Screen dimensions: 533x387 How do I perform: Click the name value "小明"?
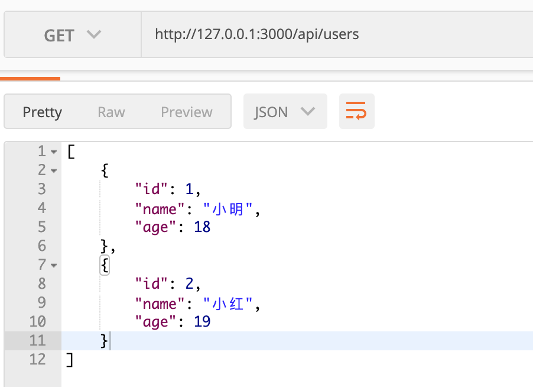(227, 209)
